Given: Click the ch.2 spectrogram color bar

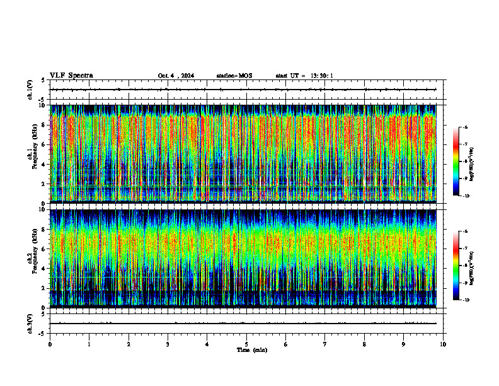Looking at the screenshot, I should [456, 266].
